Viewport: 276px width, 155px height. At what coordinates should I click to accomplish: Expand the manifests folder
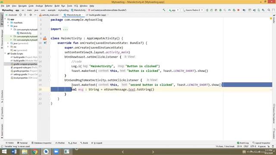click(x=8, y=23)
